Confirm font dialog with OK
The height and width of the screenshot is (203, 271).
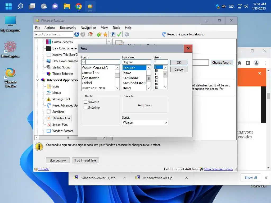pos(179,62)
